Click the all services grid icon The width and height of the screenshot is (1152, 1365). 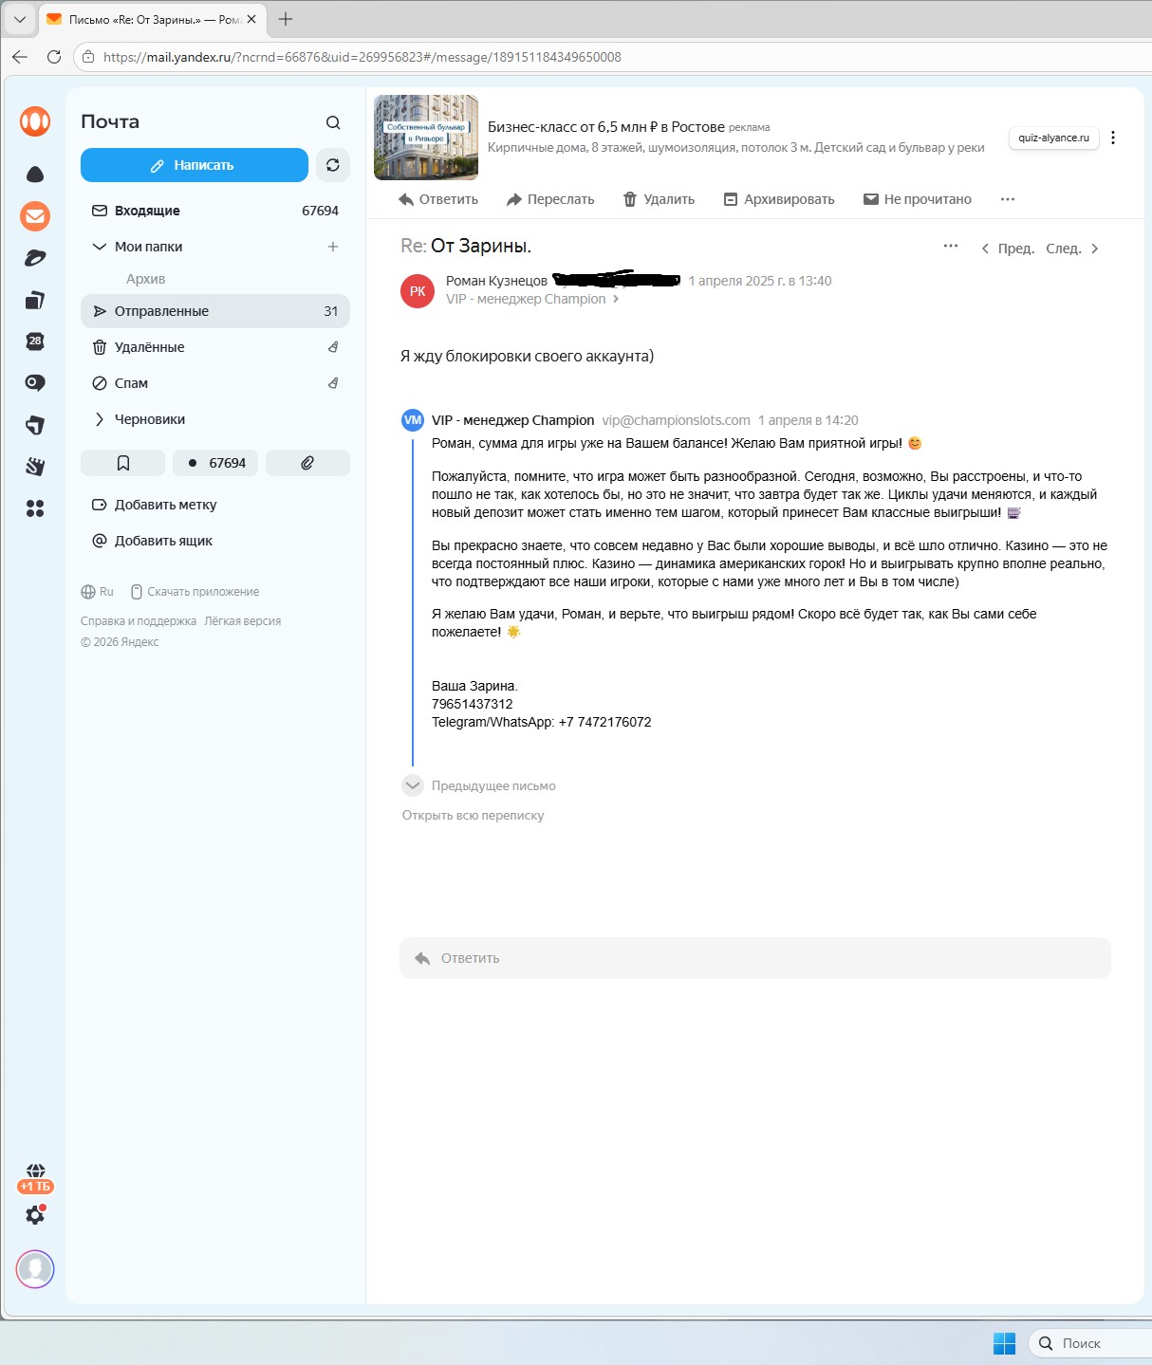click(35, 508)
